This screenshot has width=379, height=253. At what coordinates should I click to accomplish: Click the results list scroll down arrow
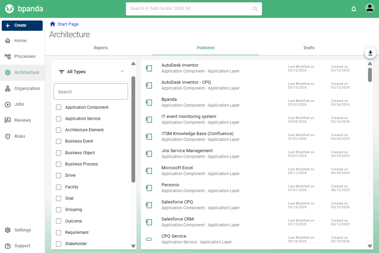coord(370,246)
